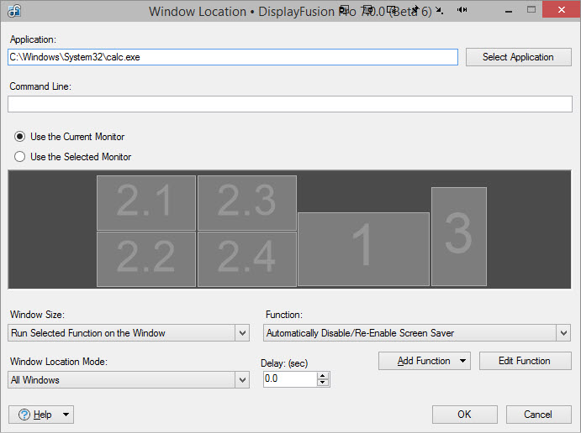Select monitor 1 in the monitor layout

click(363, 248)
